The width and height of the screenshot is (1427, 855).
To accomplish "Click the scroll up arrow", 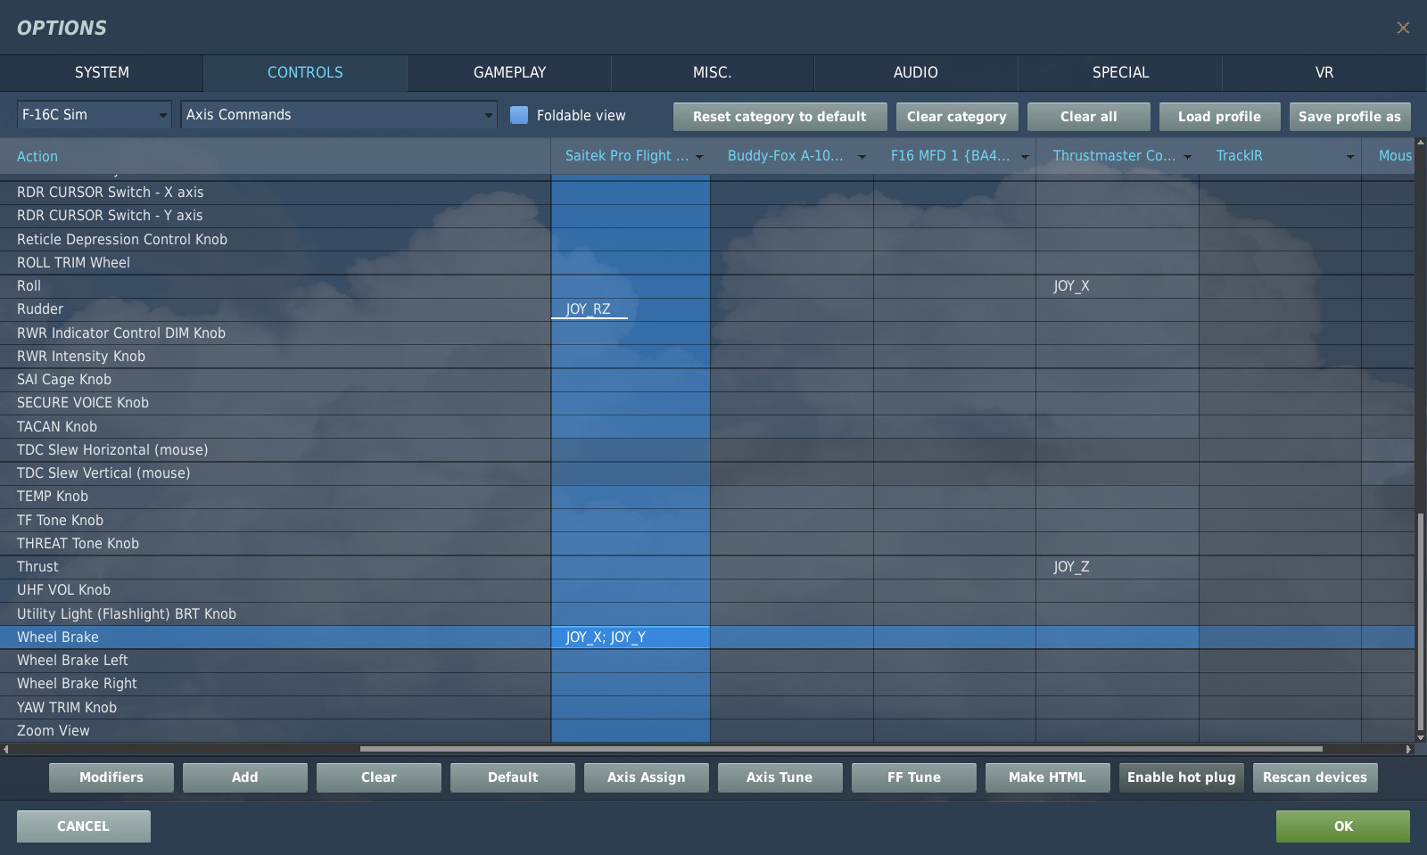I will [x=1421, y=143].
